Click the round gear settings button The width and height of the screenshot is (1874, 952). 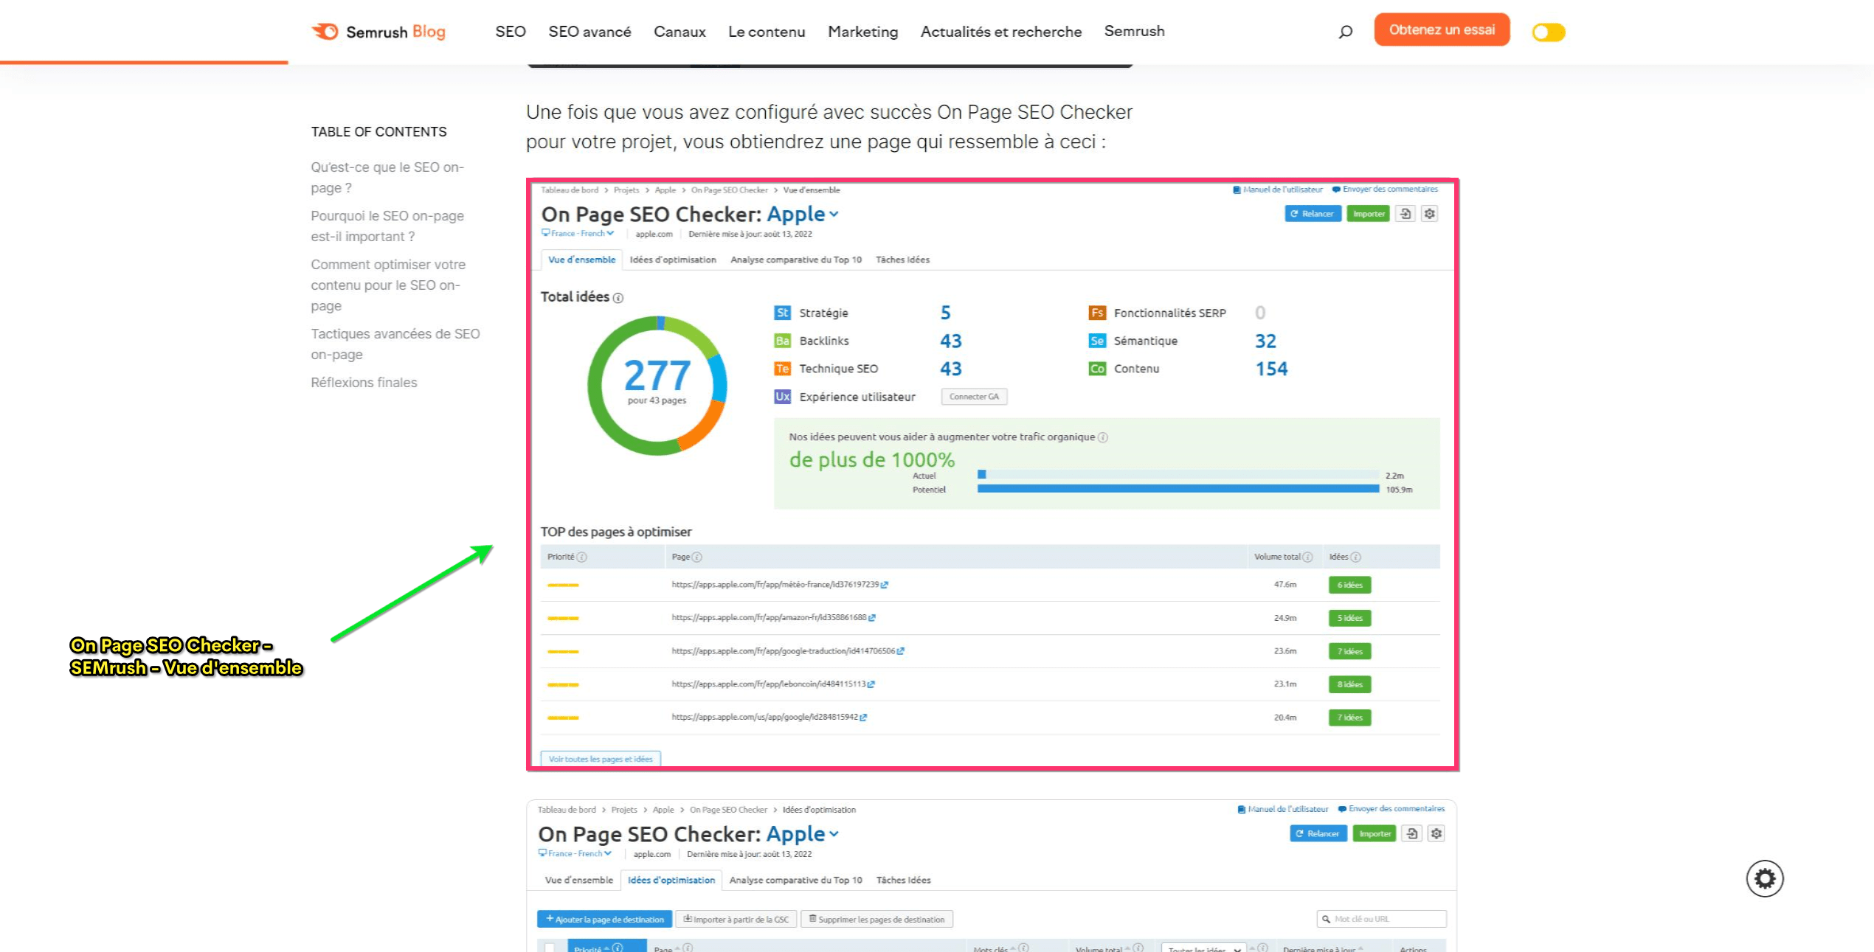point(1764,878)
